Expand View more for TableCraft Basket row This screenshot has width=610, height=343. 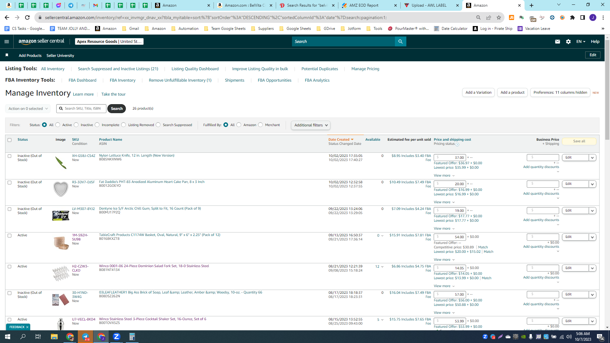pos(444,260)
